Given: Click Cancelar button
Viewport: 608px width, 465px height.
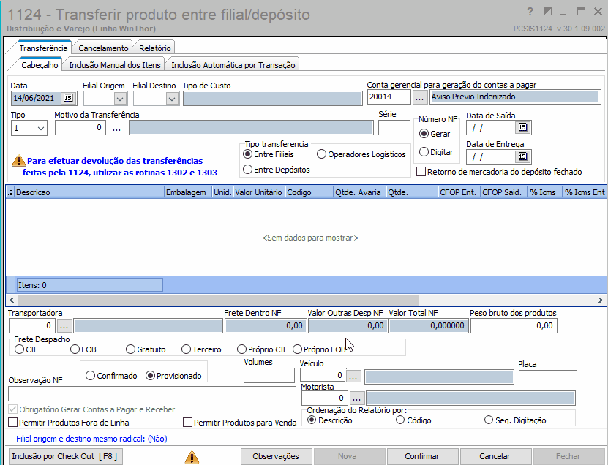Looking at the screenshot, I should click(x=495, y=456).
